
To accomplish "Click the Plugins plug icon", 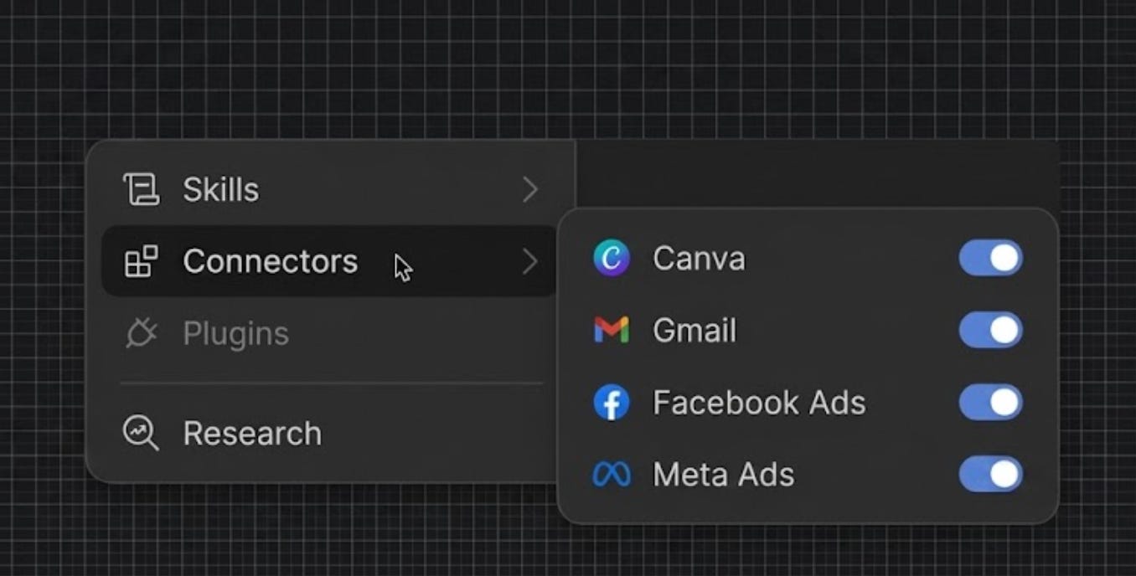I will point(141,333).
